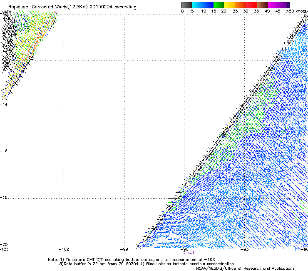Click the orange 25-30 knots color band
The image size is (308, 271).
[x=241, y=5]
